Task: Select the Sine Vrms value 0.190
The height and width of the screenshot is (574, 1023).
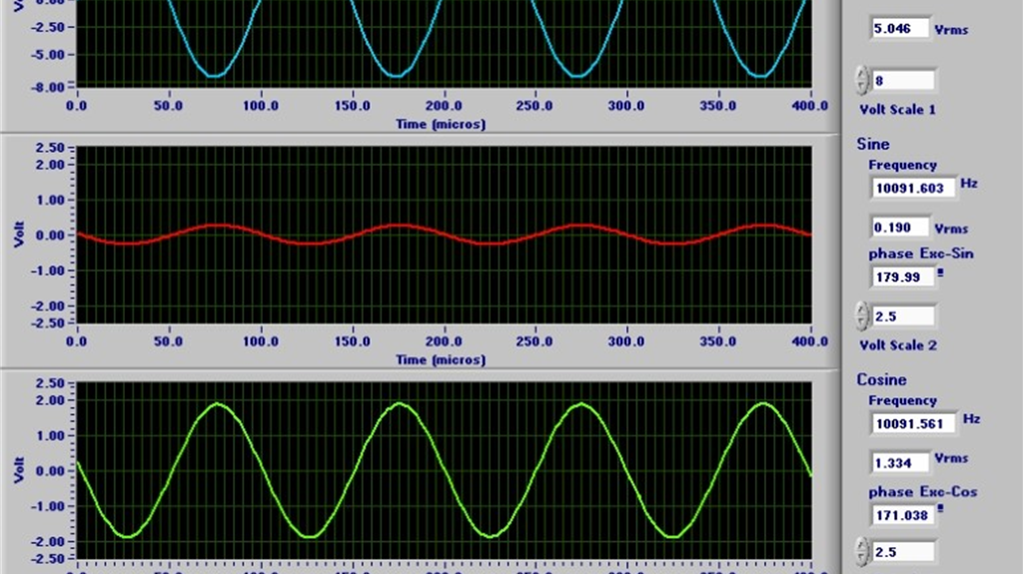Action: click(900, 227)
